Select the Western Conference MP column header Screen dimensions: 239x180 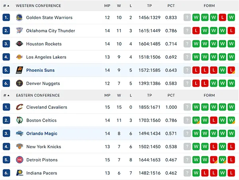pos(107,6)
